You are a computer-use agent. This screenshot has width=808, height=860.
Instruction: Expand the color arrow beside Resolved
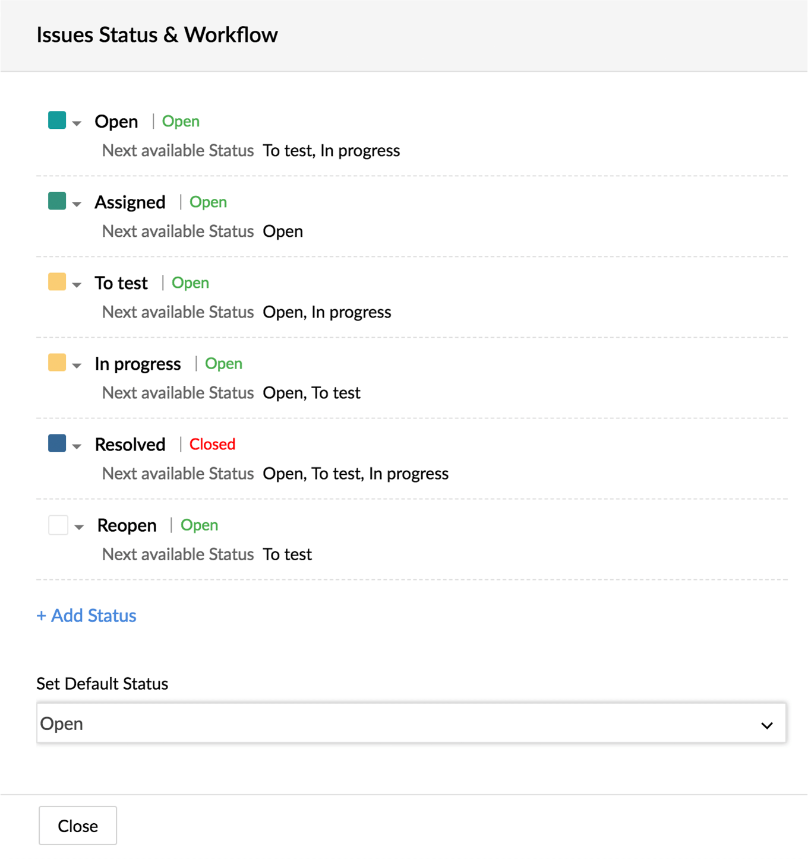77,446
